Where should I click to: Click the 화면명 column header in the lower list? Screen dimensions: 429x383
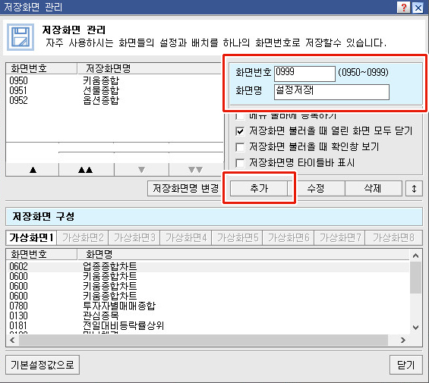(x=244, y=254)
